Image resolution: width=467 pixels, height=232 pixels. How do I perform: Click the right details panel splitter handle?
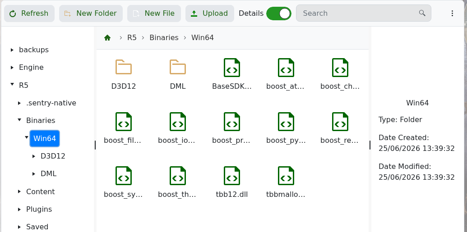(x=370, y=145)
